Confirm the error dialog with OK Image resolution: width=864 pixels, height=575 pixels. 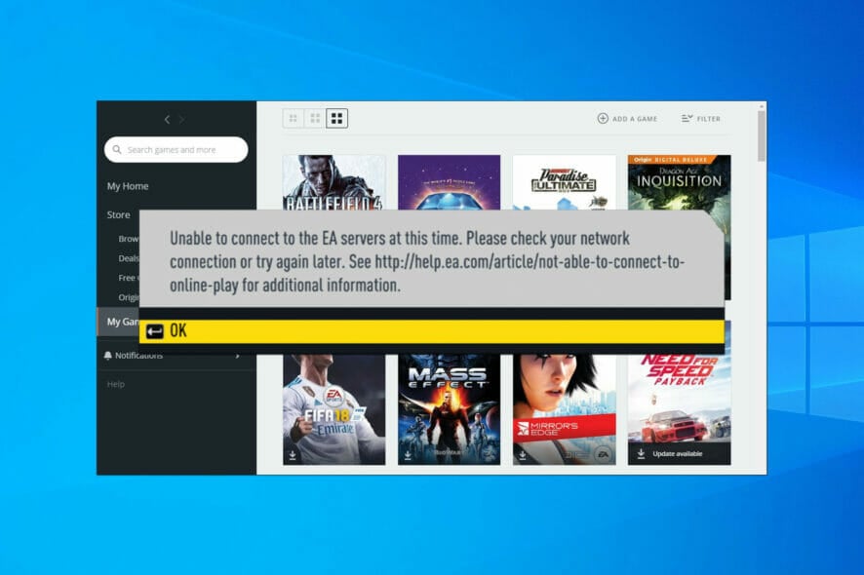431,331
